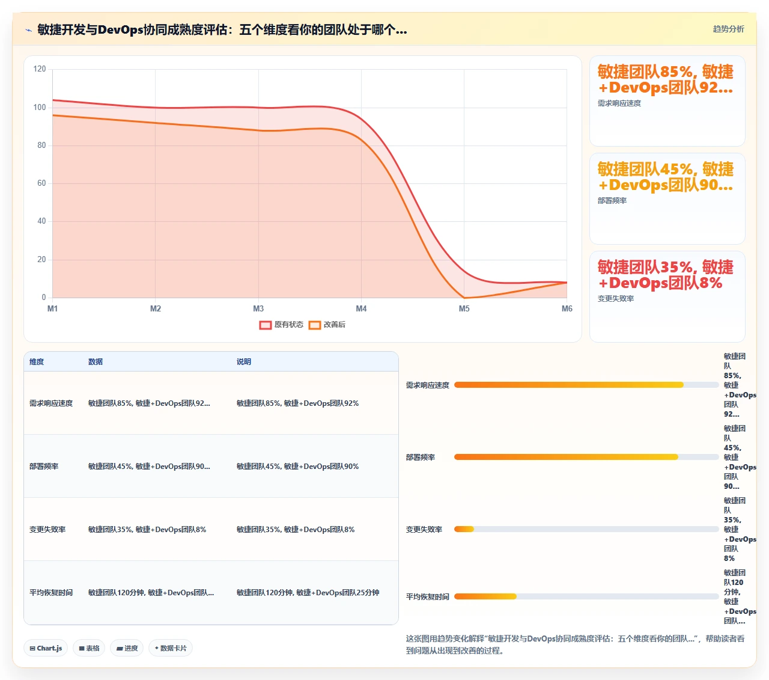This screenshot has width=769, height=680.
Task: Click the M2 axis label on chart
Action: click(x=156, y=308)
